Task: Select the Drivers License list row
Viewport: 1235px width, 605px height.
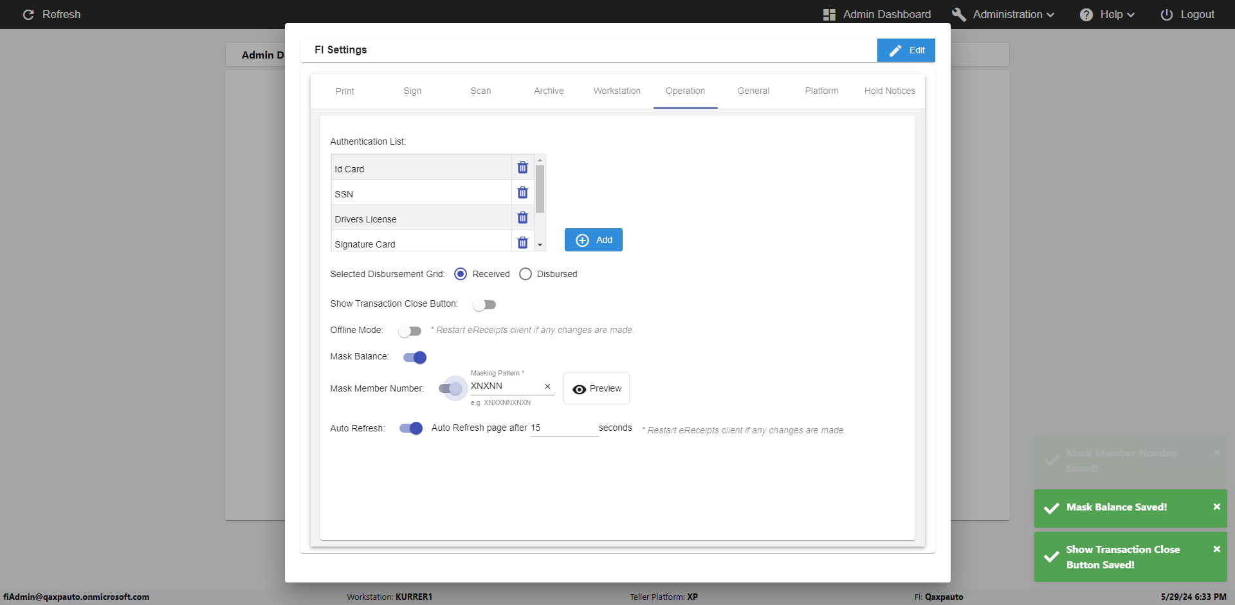Action: (x=421, y=219)
